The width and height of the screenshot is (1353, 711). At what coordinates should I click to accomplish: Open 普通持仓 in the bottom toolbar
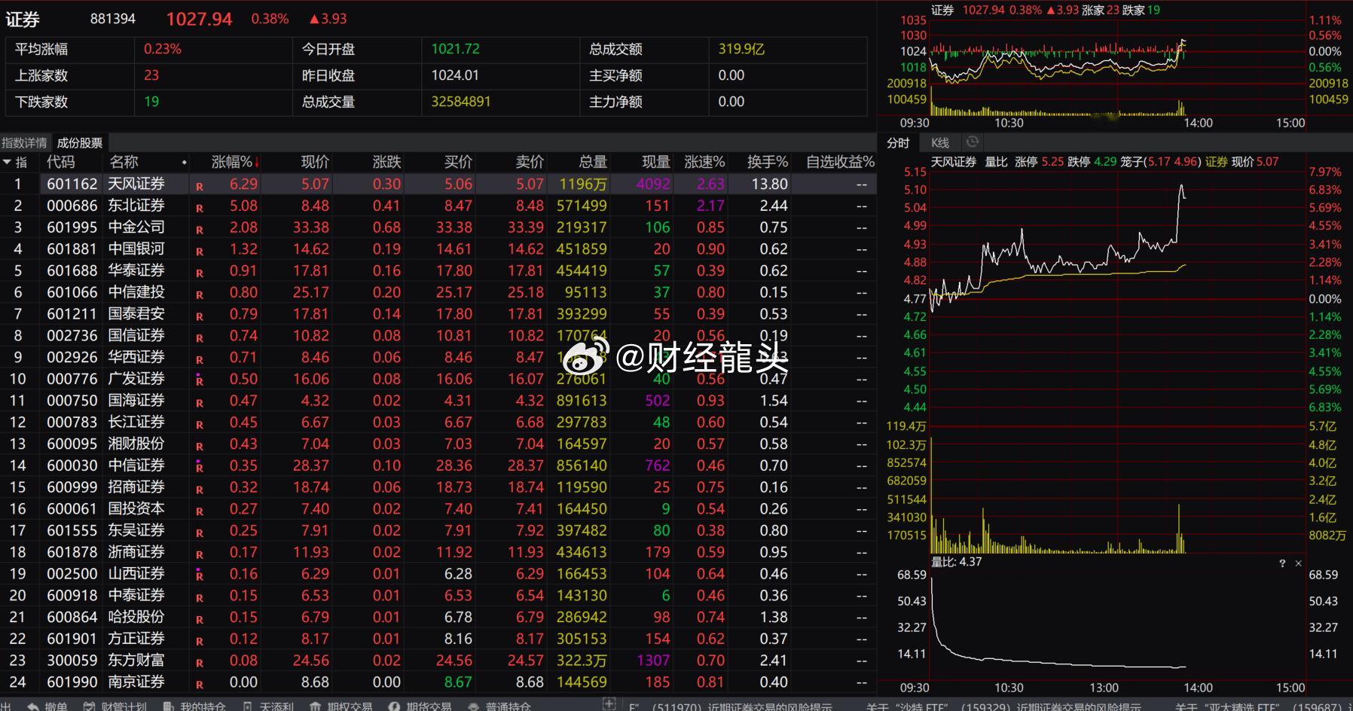[499, 706]
